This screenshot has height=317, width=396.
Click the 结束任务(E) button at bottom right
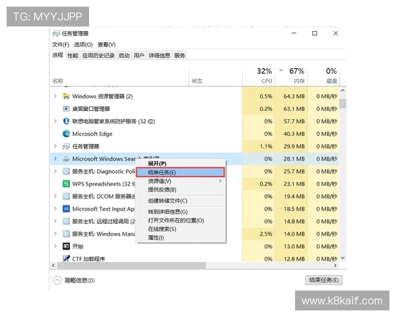point(324,280)
